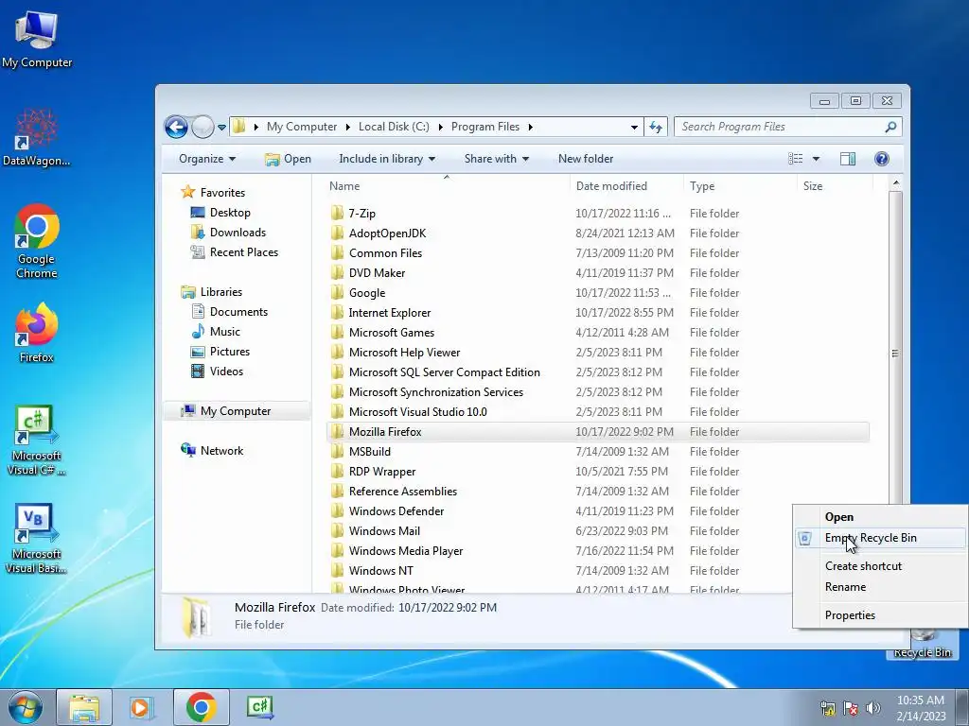Click the Forward navigation arrow in Explorer
This screenshot has height=726, width=969.
(203, 128)
